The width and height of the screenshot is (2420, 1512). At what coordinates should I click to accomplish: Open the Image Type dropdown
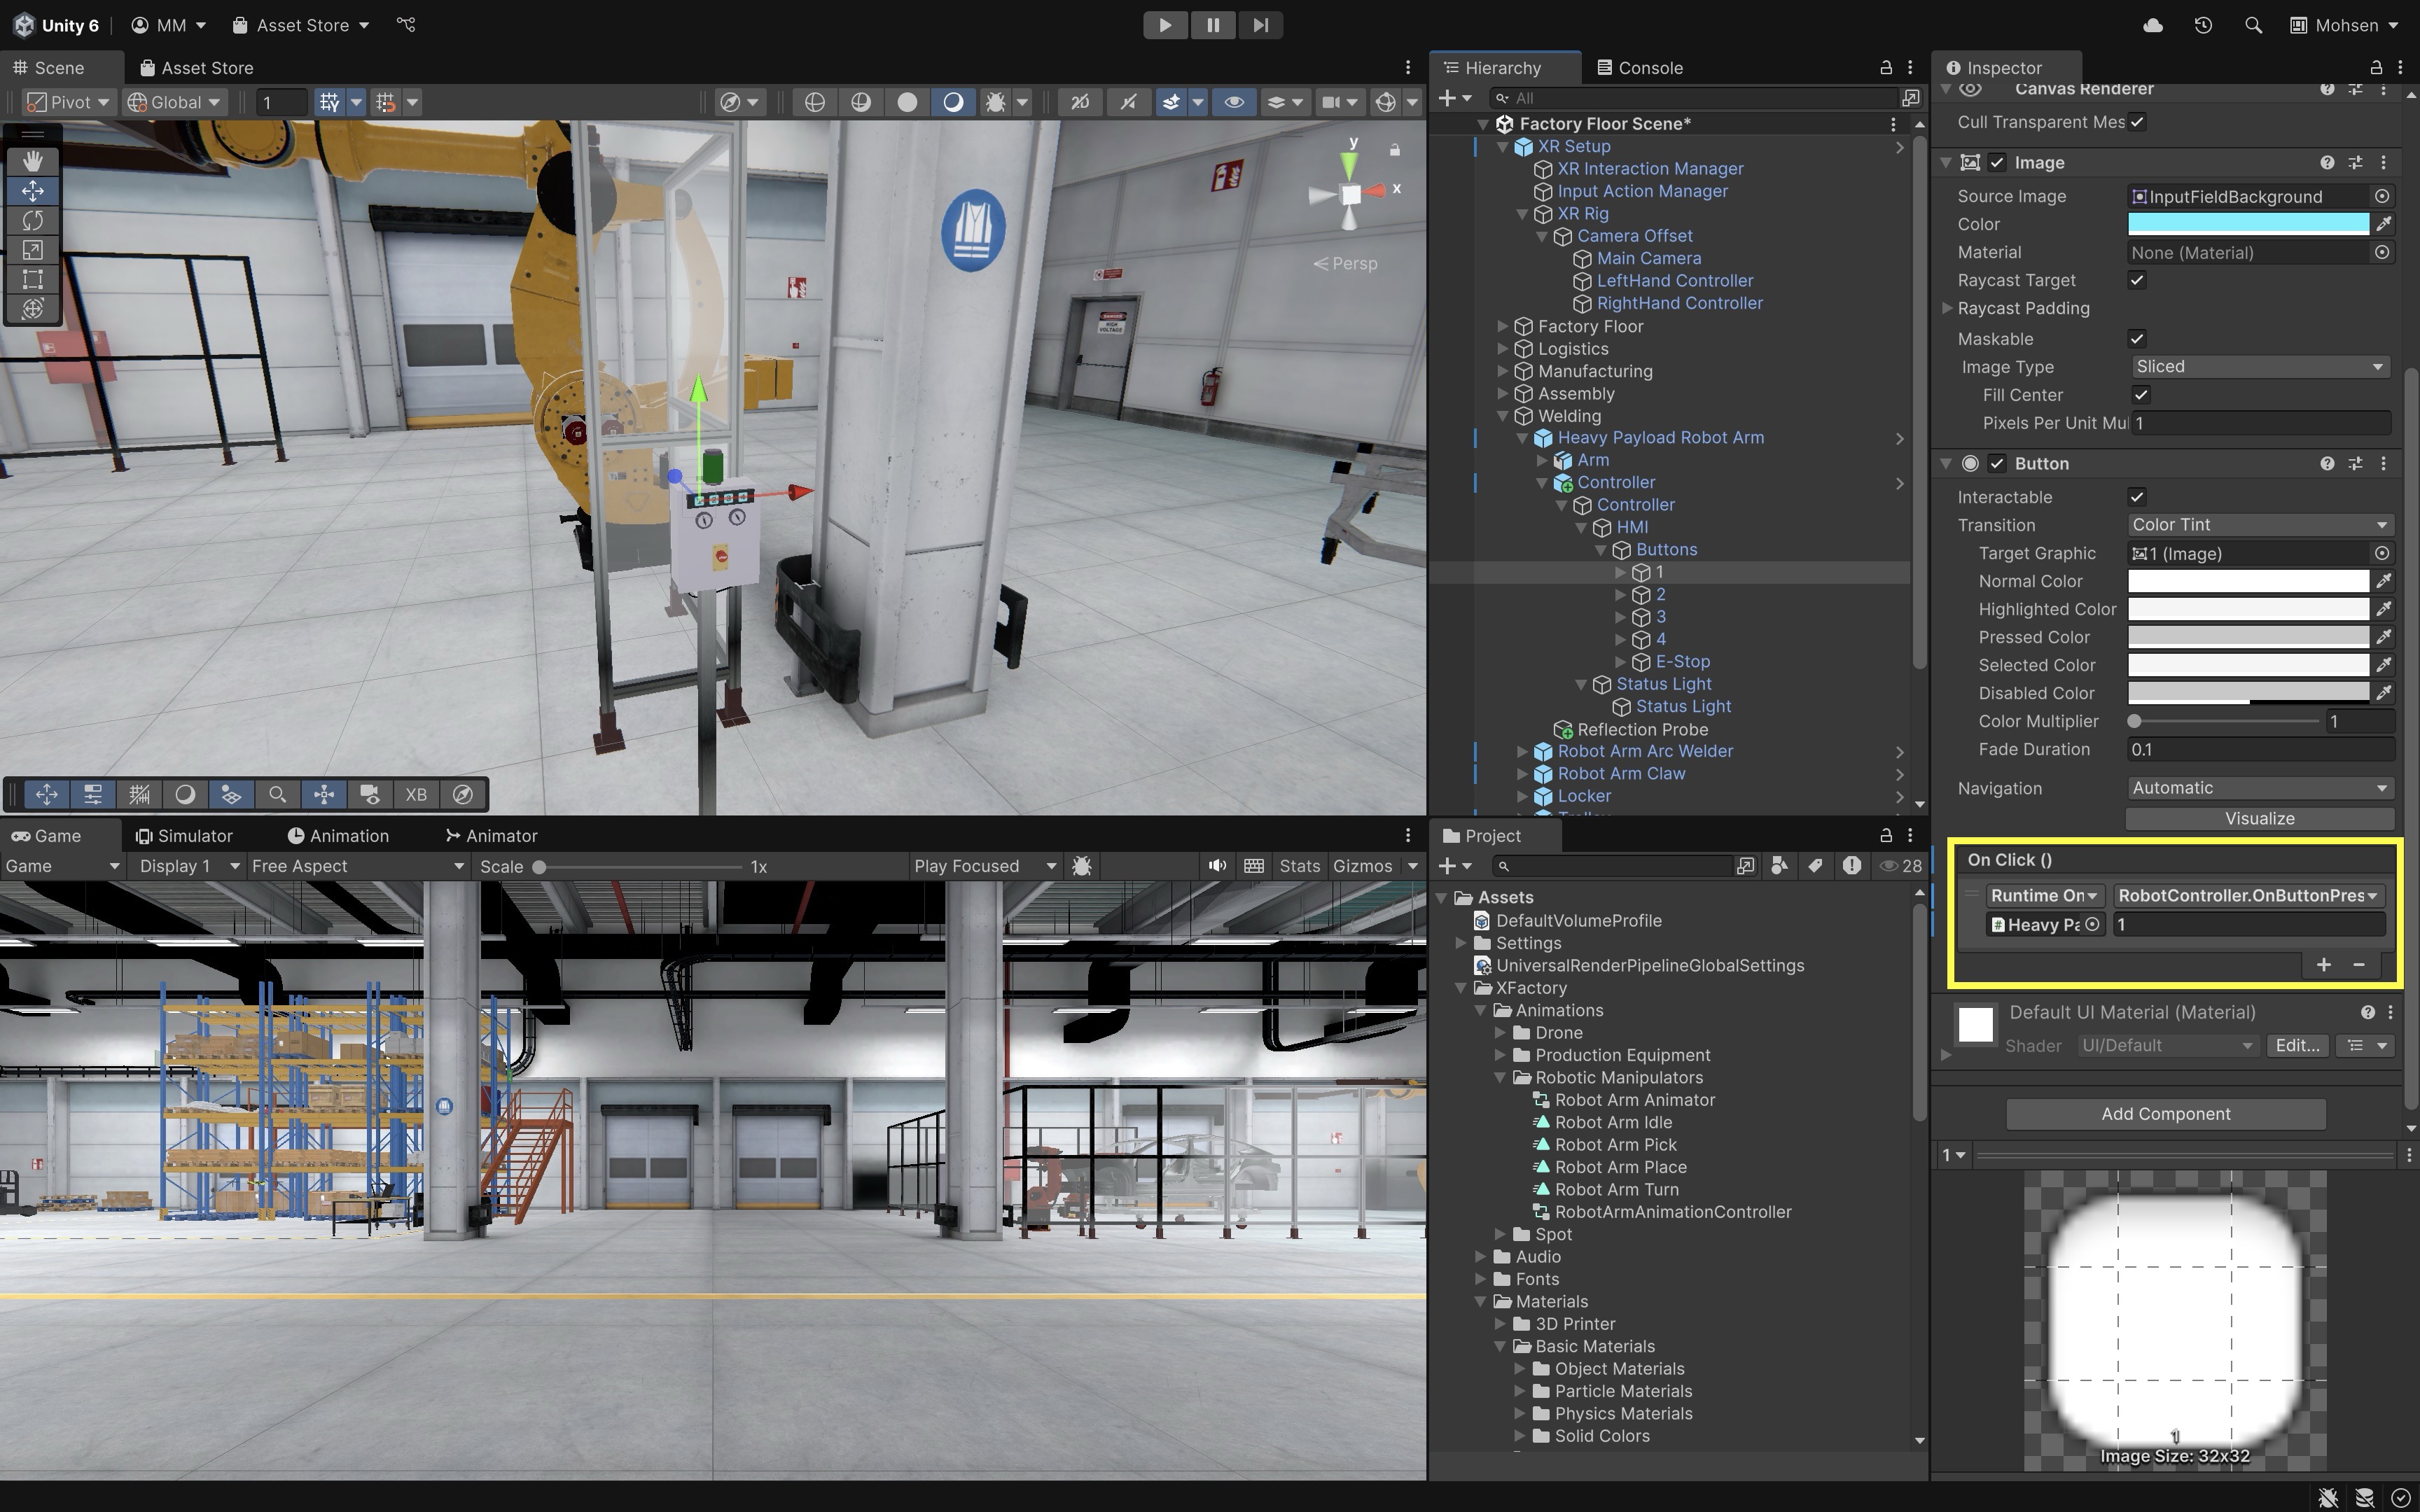point(2258,367)
